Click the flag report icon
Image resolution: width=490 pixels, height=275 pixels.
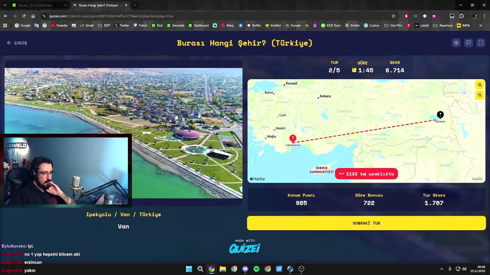coord(468,43)
